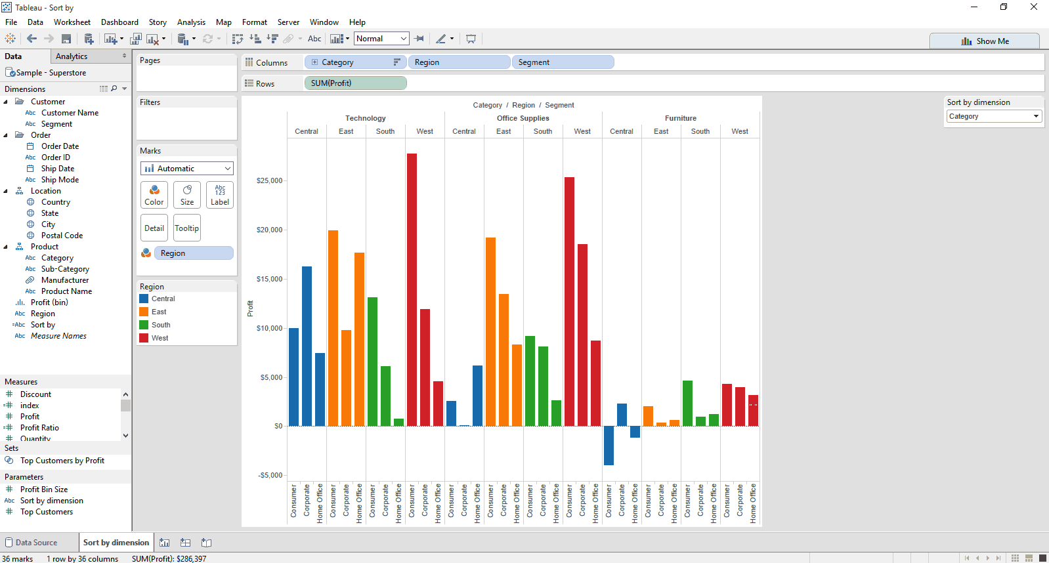
Task: Click the New Story icon in bottom tabs
Action: (x=207, y=543)
